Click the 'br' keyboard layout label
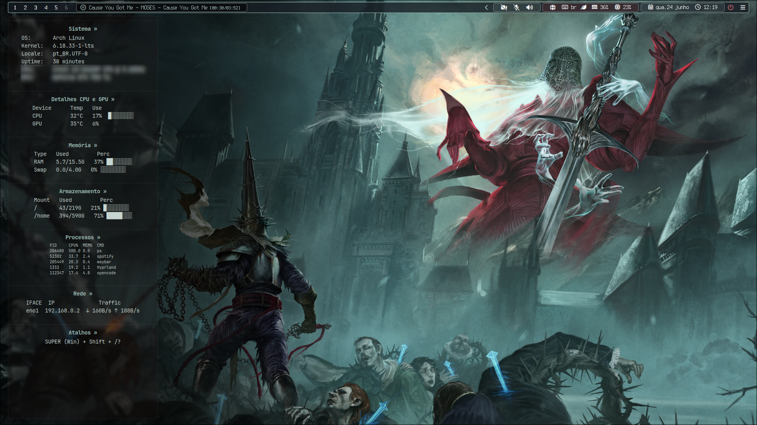 pos(574,7)
